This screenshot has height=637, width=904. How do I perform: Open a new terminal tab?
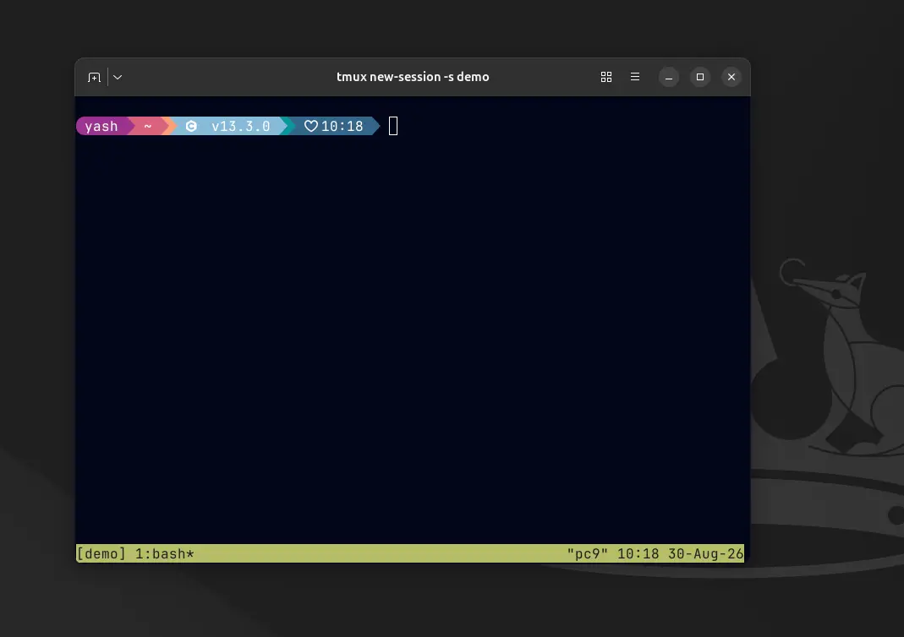[x=94, y=77]
